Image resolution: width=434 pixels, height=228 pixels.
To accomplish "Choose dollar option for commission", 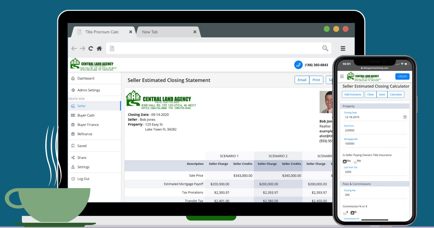I will [x=345, y=213].
